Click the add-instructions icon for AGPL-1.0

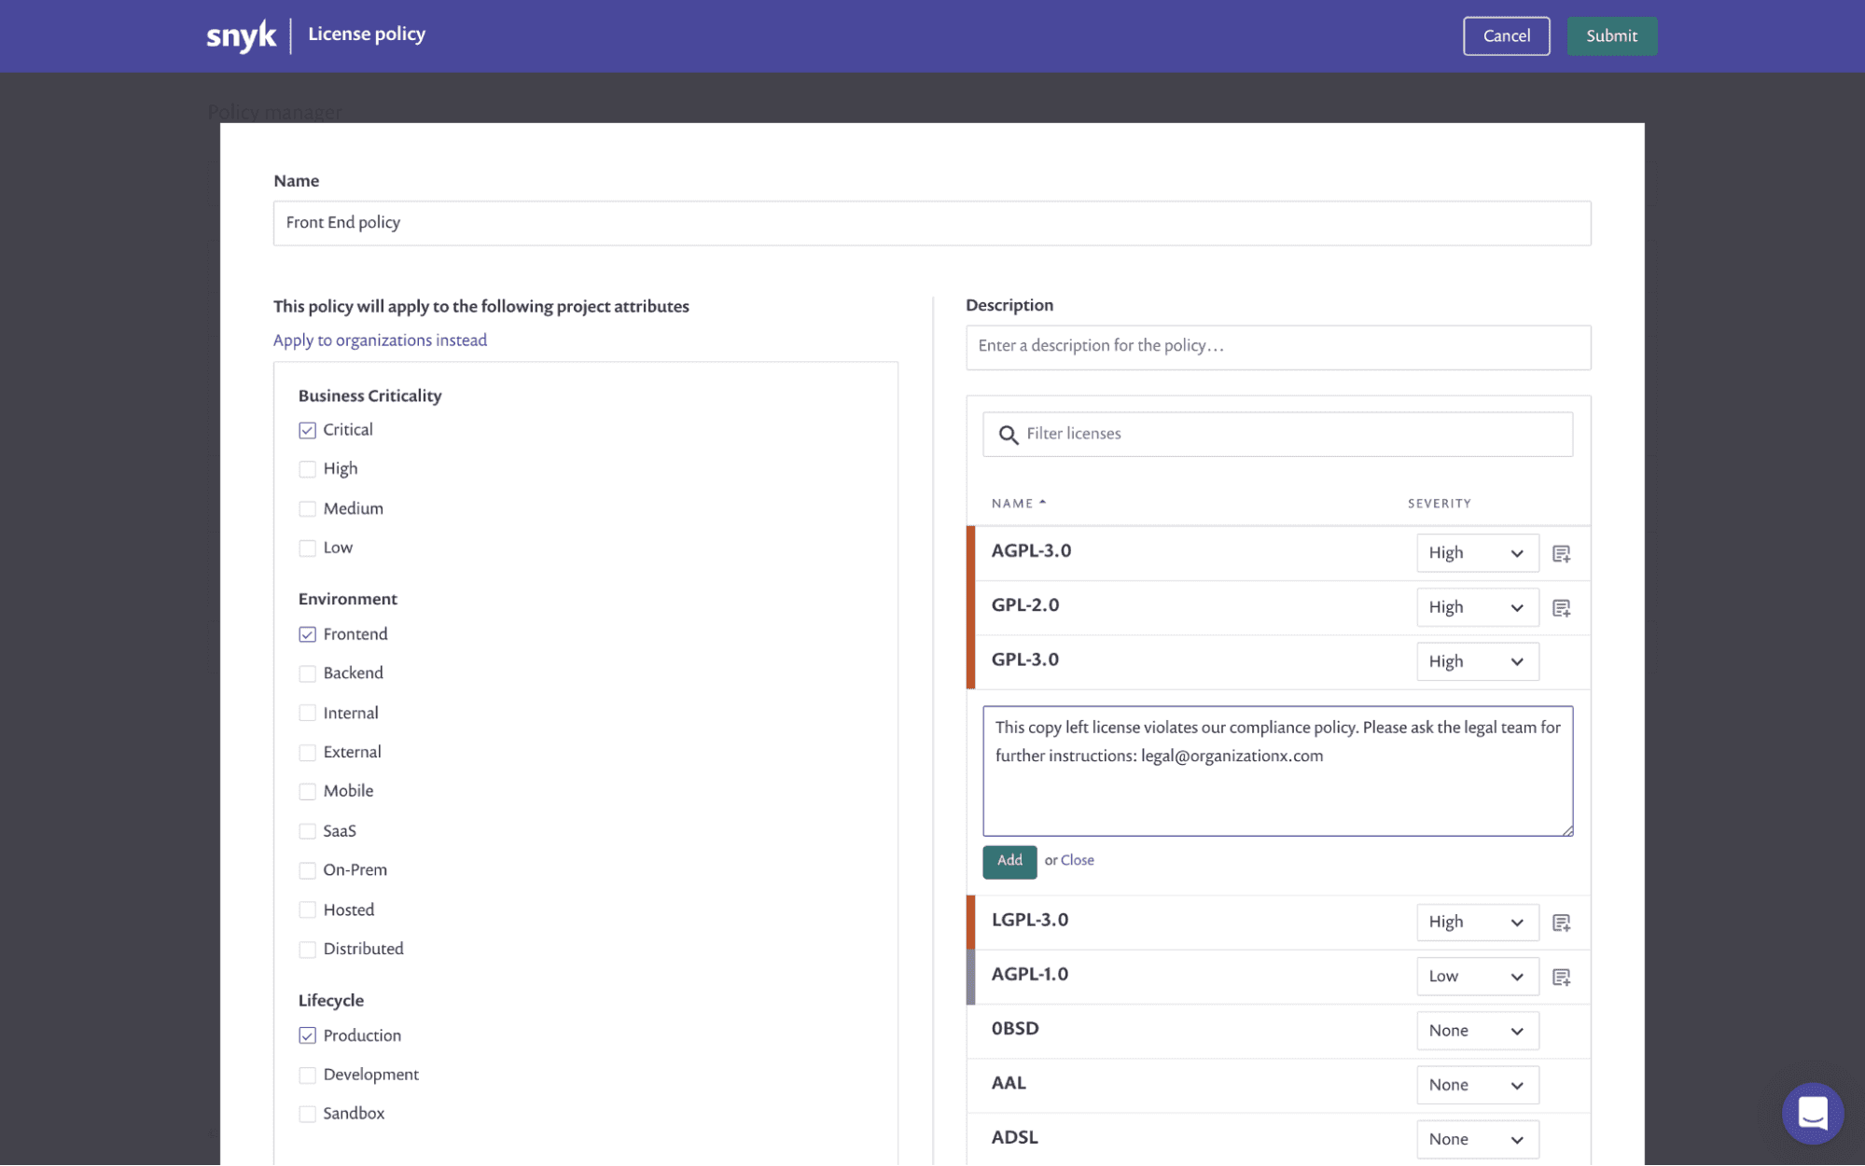1561,977
